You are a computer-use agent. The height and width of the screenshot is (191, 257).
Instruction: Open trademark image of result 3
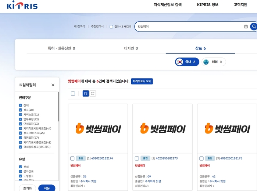pos(227,128)
